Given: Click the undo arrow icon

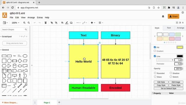Looking at the screenshot, I should coord(35,23).
